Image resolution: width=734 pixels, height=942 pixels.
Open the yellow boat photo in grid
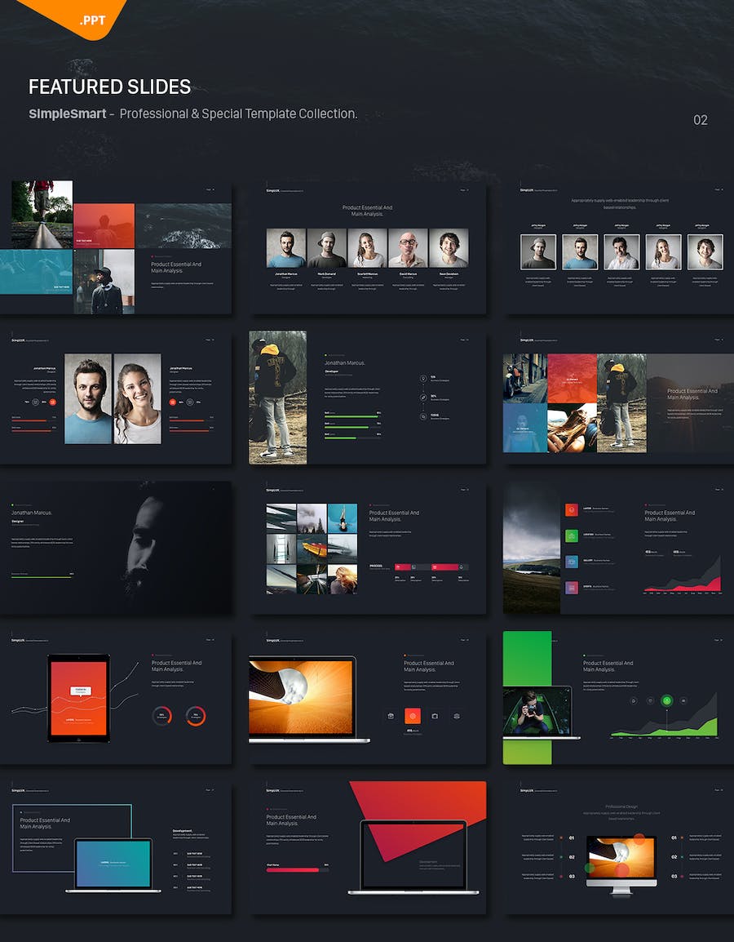click(x=312, y=549)
